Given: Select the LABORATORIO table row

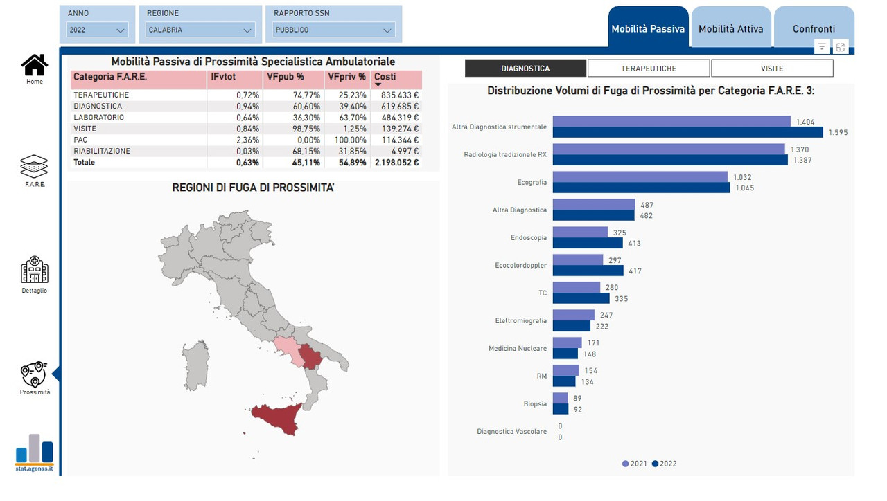Looking at the screenshot, I should pos(246,118).
